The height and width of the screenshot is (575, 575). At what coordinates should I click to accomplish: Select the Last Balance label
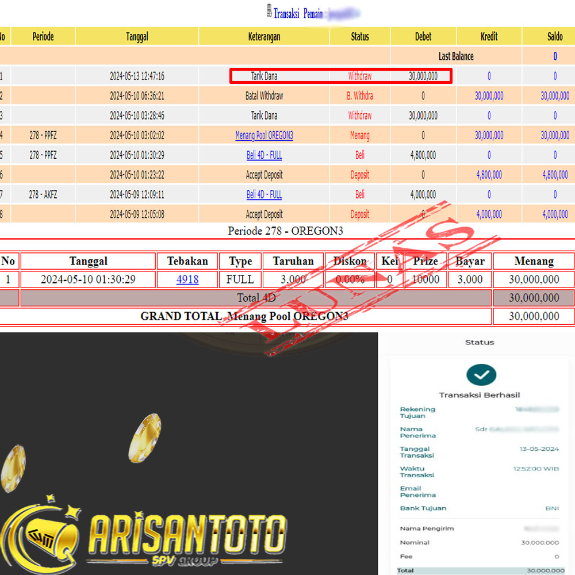coord(456,56)
